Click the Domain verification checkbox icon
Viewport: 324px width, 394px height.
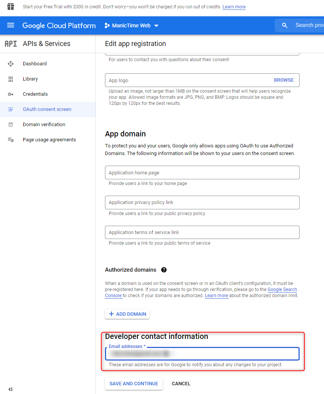point(11,125)
